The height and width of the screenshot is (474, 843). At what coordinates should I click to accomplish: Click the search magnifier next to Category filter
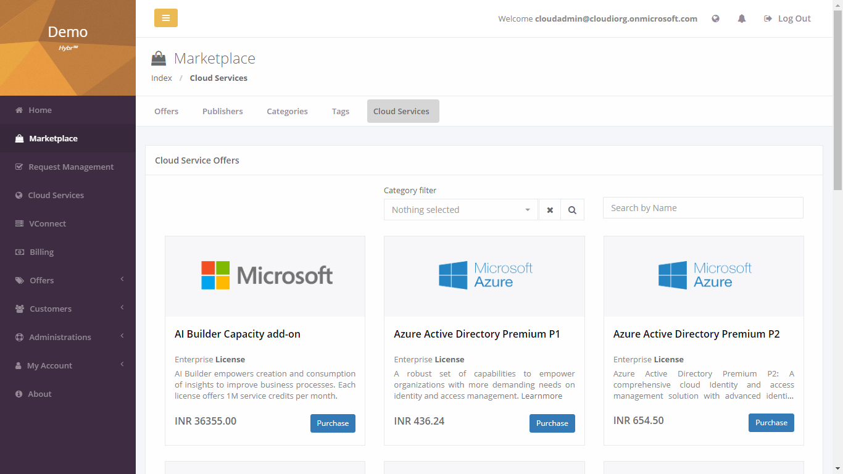coord(572,209)
